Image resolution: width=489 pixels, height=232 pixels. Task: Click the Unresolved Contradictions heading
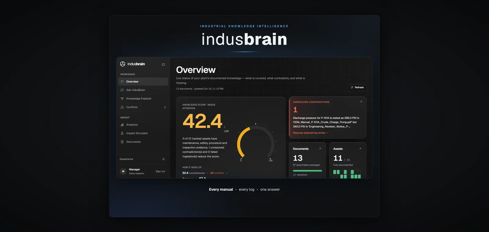click(311, 102)
